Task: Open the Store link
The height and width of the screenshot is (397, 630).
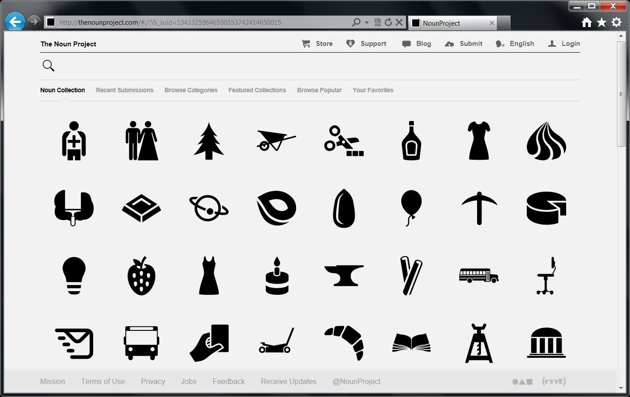Action: (x=317, y=44)
